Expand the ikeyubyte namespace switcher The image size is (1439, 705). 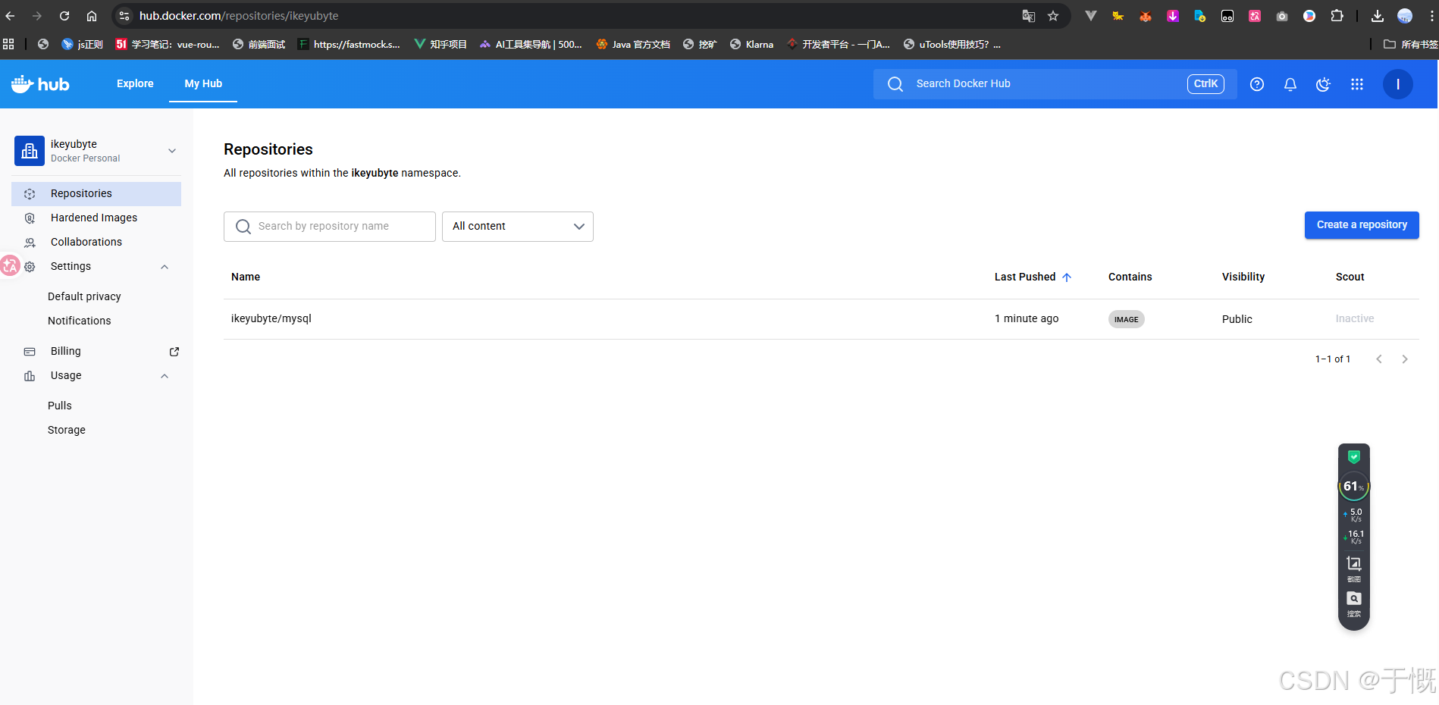(172, 151)
